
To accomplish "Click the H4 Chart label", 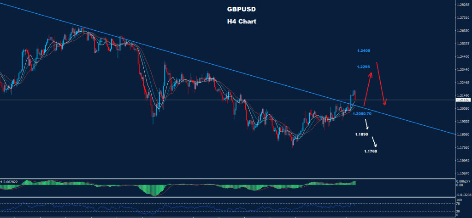I will 242,22.
